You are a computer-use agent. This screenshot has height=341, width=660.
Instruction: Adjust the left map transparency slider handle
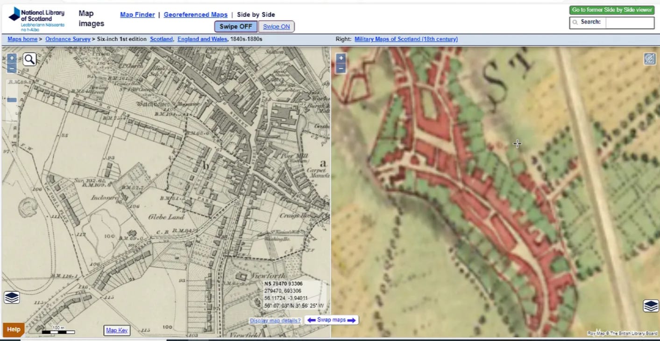coord(12,100)
